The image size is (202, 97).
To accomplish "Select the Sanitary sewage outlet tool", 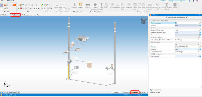I will [95, 6].
